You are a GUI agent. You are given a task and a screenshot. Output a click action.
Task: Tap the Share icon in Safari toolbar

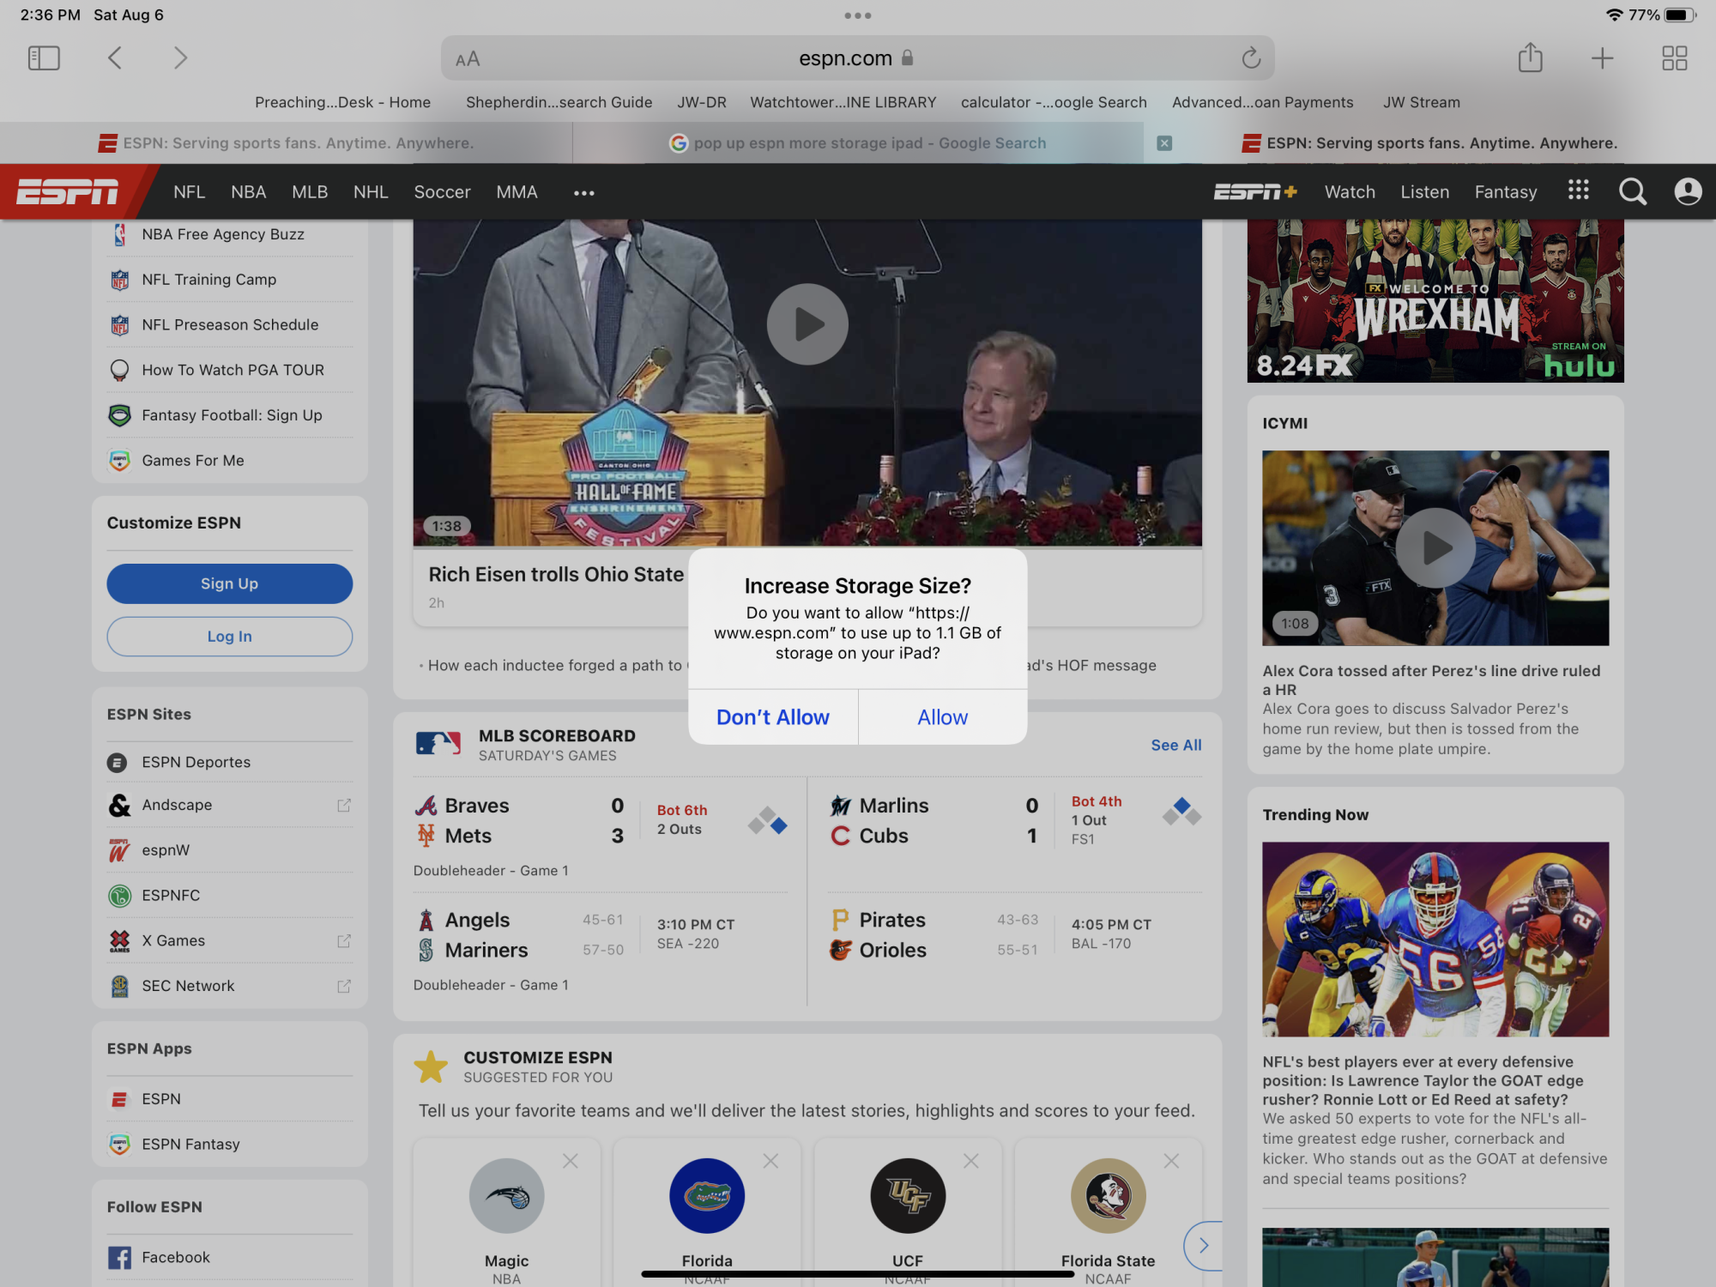pos(1530,58)
